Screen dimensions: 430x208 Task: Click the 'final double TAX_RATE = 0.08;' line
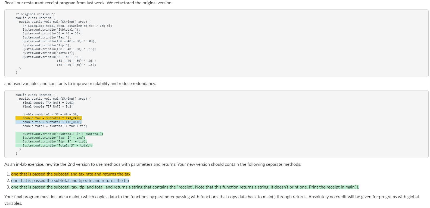coord(49,103)
